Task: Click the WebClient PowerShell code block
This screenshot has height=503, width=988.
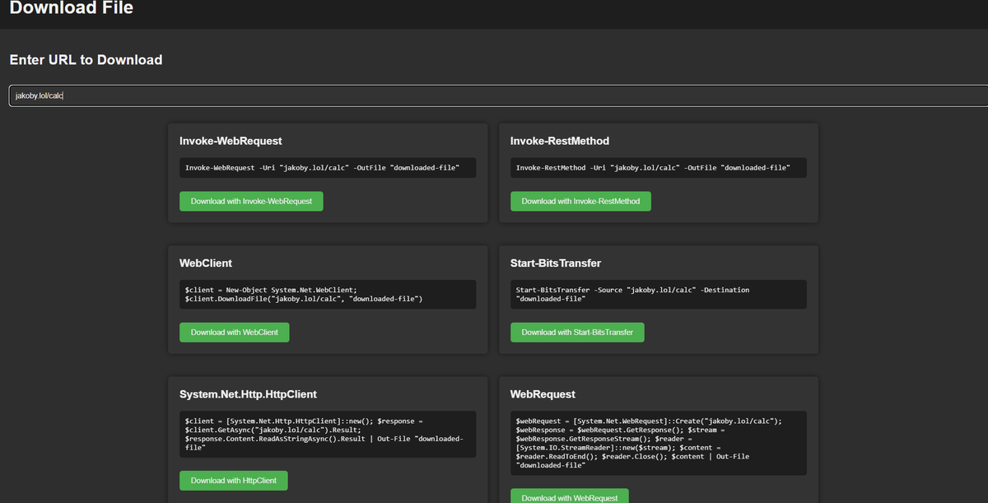Action: [328, 295]
